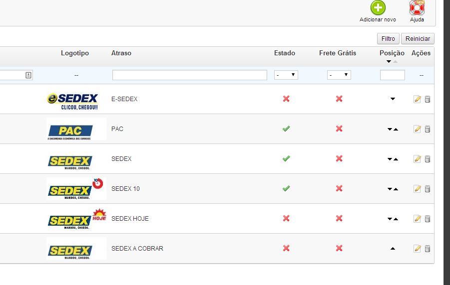The image size is (450, 285).
Task: Click the trash icon in the SEDEX row
Action: [428, 158]
